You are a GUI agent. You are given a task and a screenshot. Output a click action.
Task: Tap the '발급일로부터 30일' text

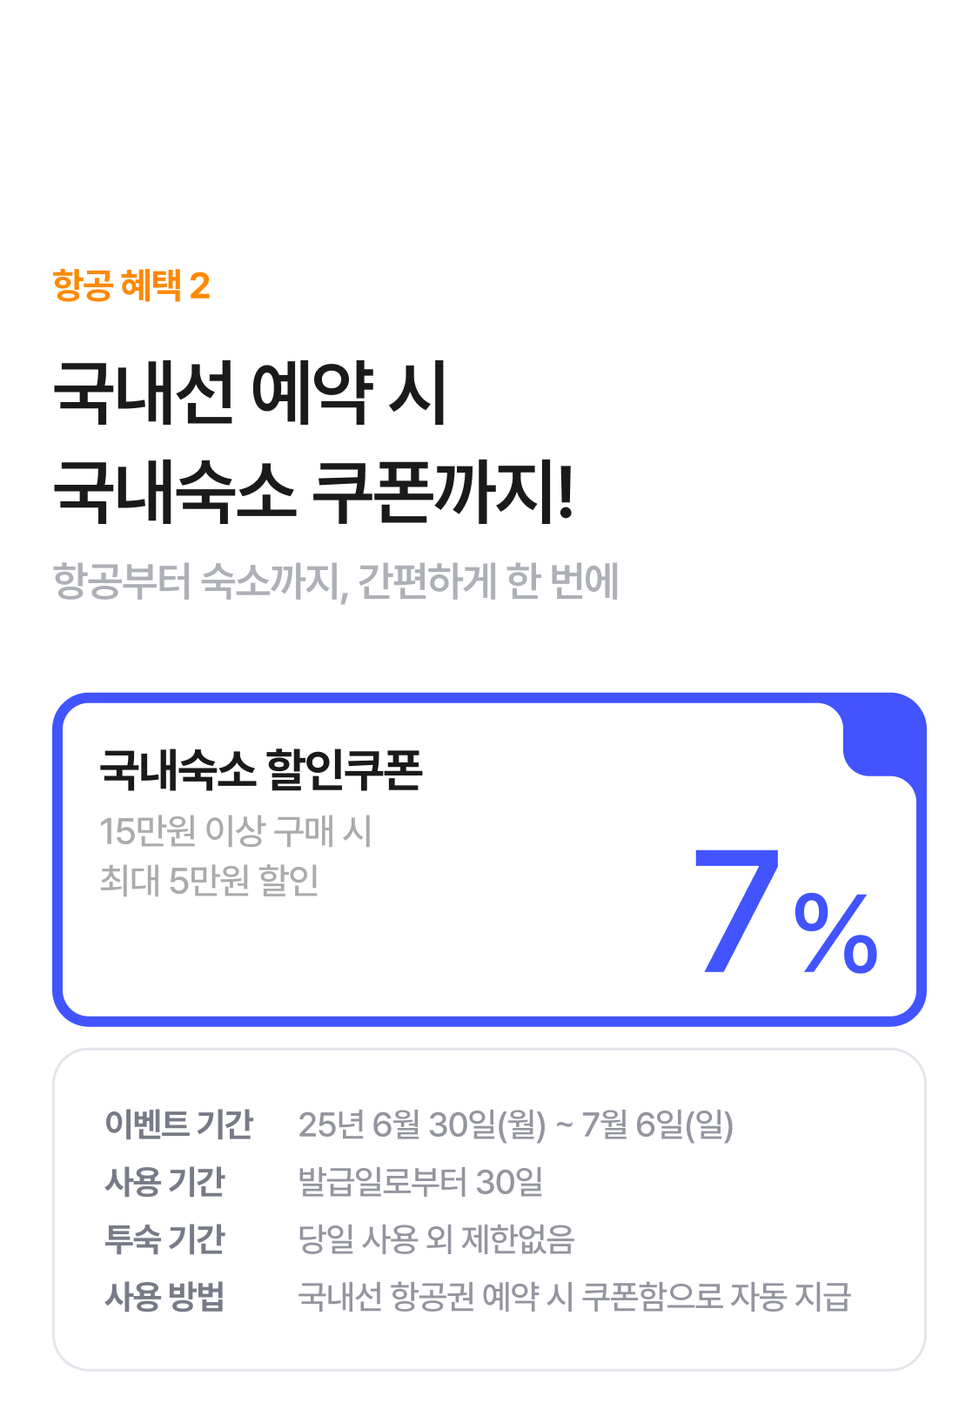point(421,1182)
